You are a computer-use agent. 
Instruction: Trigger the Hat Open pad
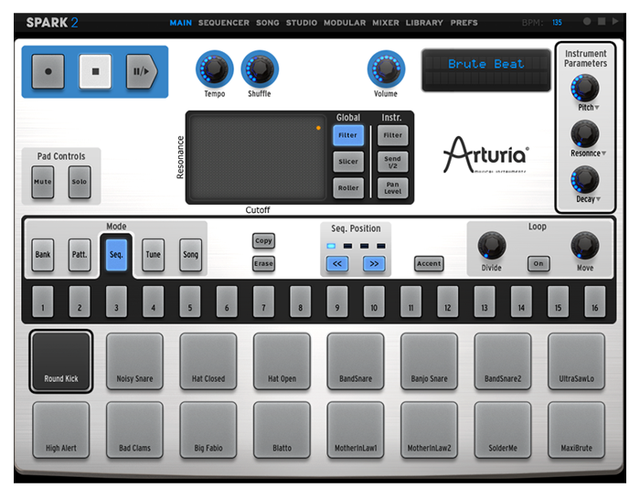pos(282,361)
